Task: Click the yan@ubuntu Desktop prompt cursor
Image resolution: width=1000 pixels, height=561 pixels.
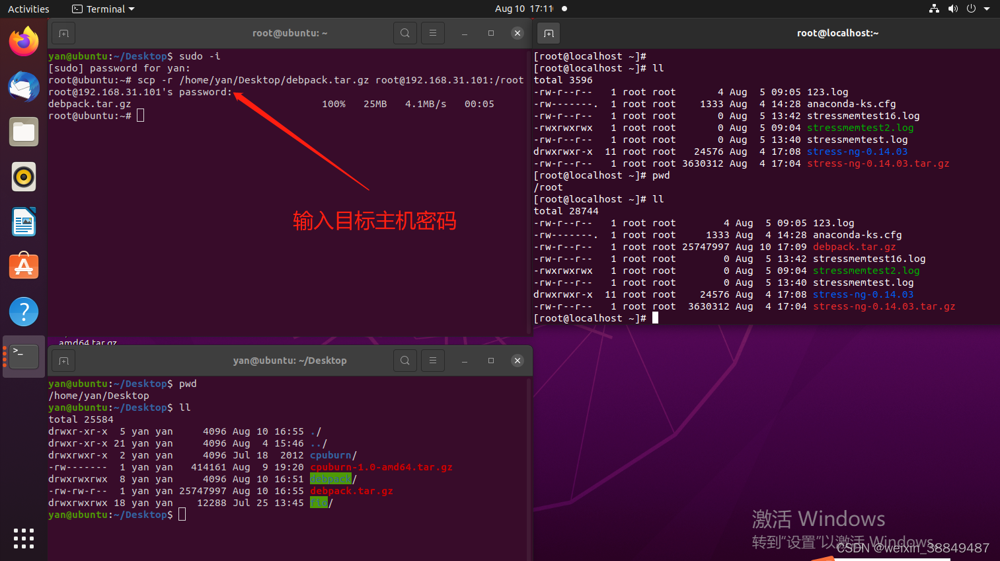Action: pos(182,515)
